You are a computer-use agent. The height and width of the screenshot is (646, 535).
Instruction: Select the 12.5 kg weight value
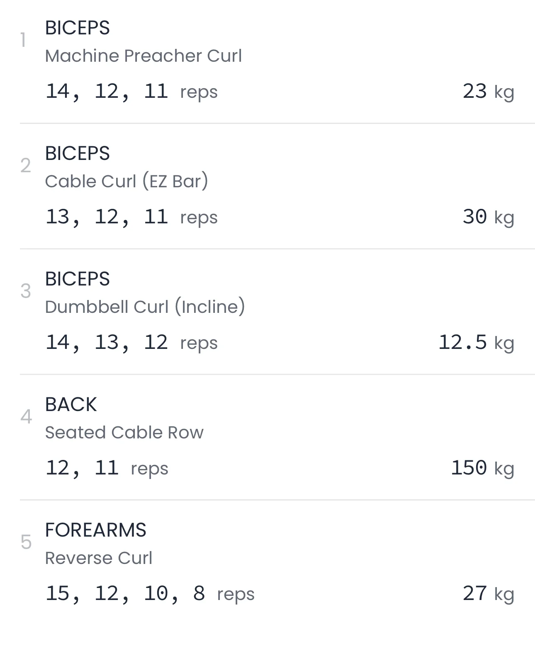tap(476, 343)
